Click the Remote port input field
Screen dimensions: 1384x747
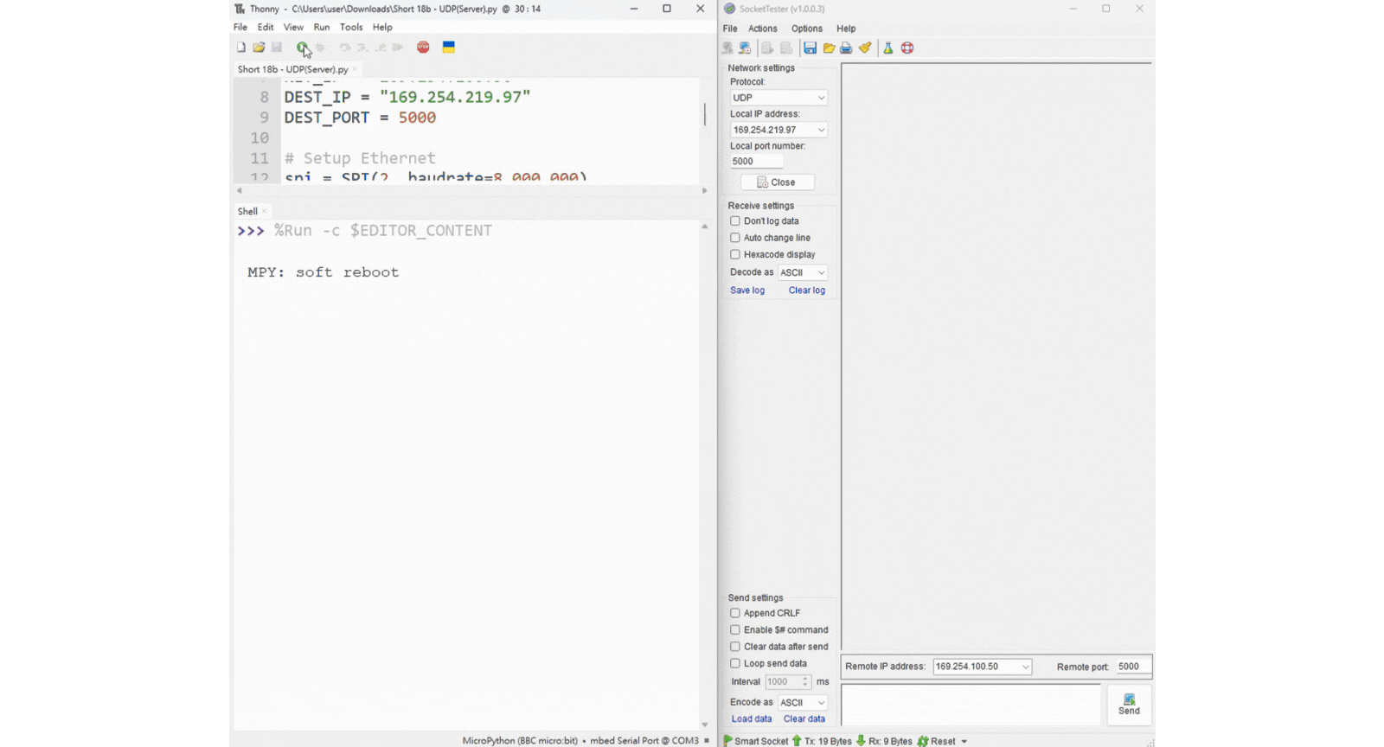click(1132, 667)
